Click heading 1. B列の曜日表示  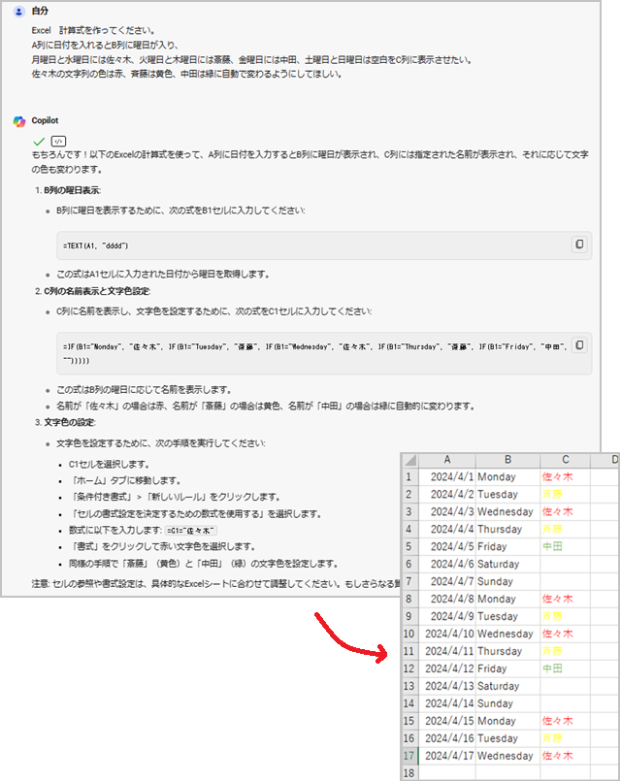pos(68,190)
